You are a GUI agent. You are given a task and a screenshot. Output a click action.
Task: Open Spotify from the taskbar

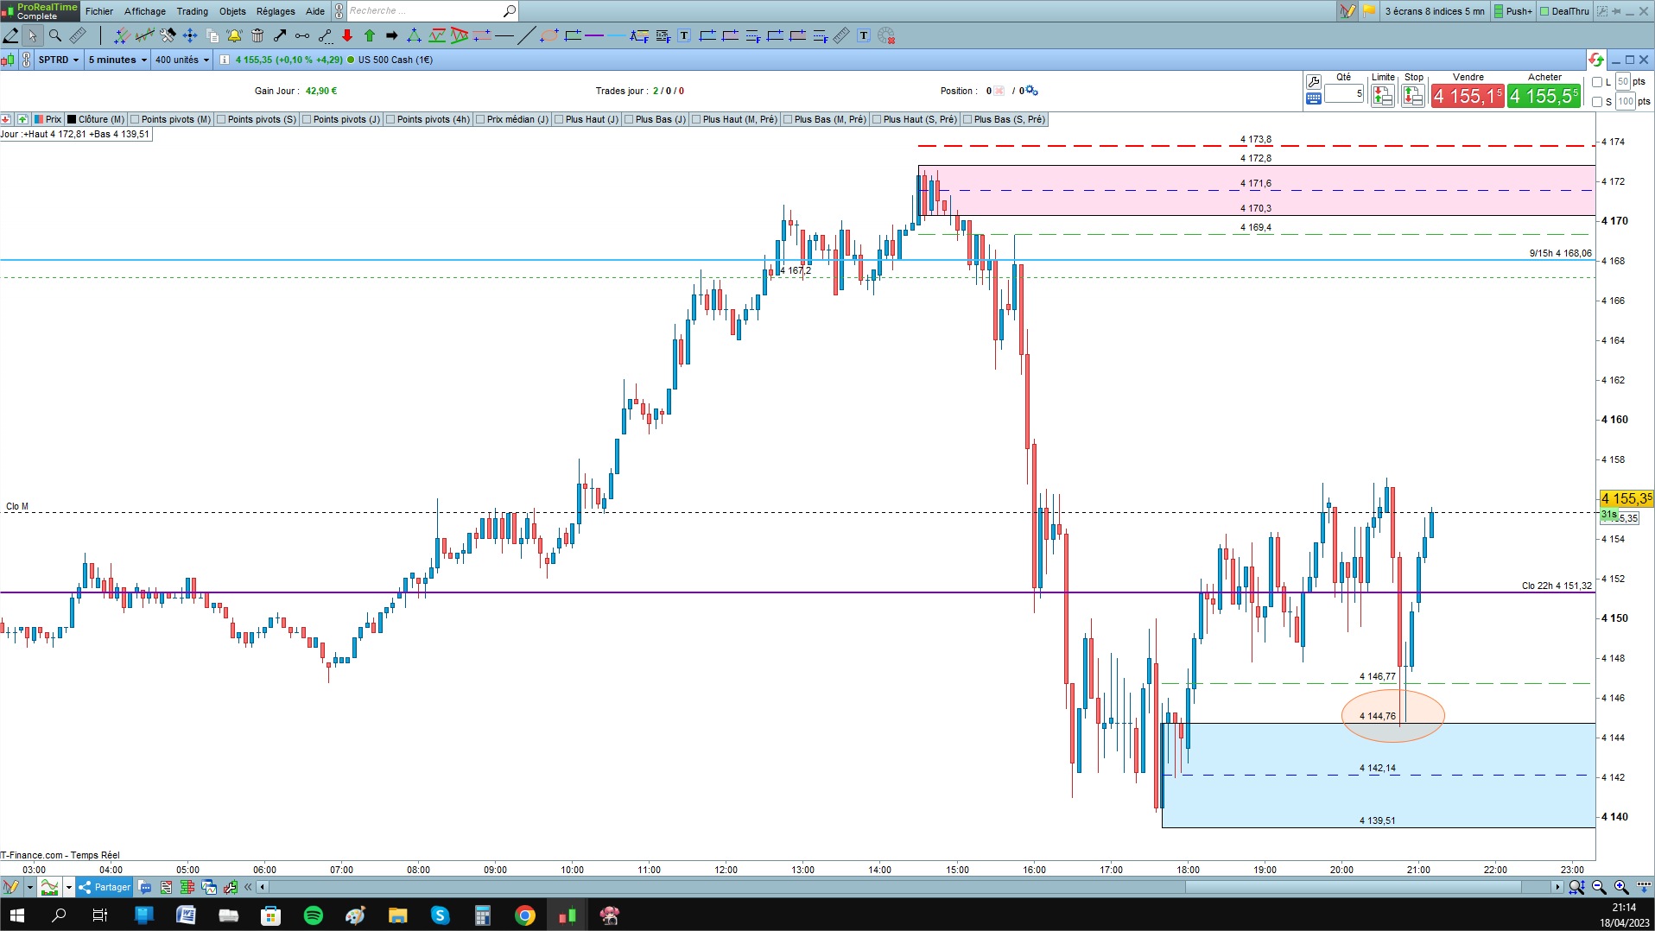point(314,915)
